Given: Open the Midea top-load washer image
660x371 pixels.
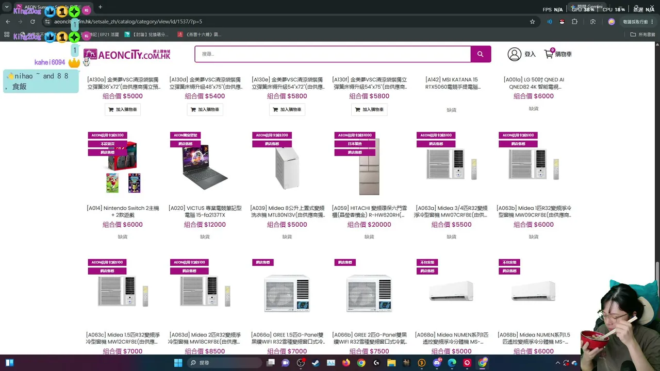Looking at the screenshot, I should pos(287,168).
